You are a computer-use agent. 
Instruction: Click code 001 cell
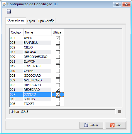[x=16, y=90]
